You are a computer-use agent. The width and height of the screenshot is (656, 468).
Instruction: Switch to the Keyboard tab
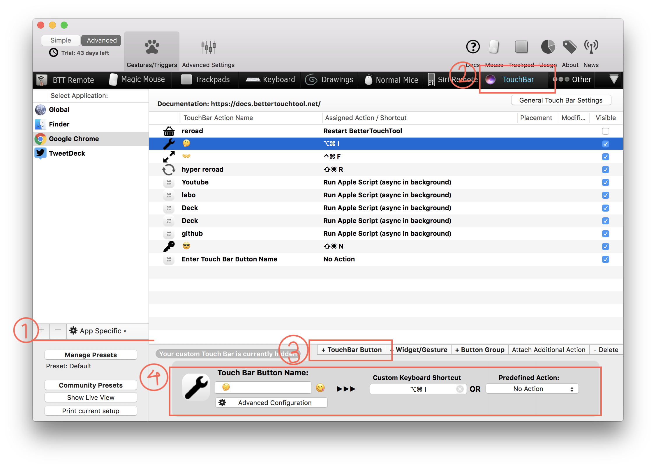(x=270, y=80)
